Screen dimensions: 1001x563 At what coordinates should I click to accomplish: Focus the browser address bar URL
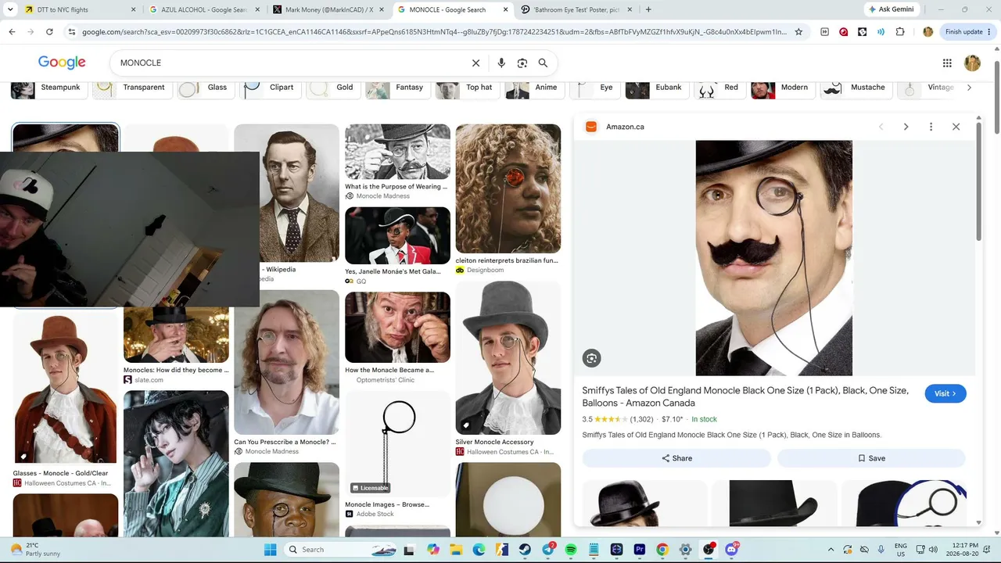(x=434, y=32)
